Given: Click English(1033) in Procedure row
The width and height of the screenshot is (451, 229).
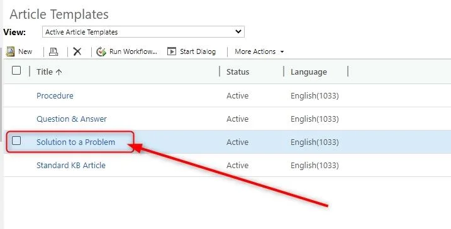Looking at the screenshot, I should (315, 95).
